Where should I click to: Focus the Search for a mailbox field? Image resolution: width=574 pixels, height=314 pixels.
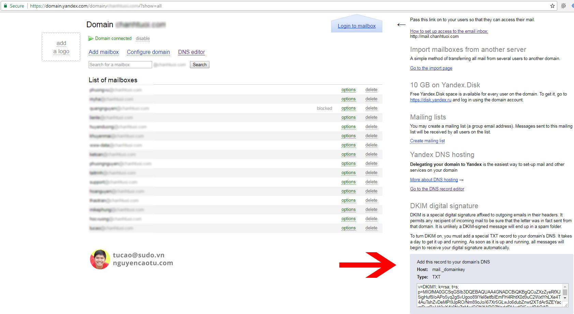point(120,65)
